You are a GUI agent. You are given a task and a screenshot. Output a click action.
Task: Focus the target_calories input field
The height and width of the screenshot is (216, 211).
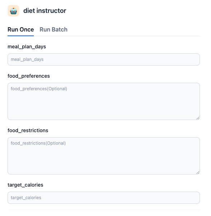click(104, 198)
